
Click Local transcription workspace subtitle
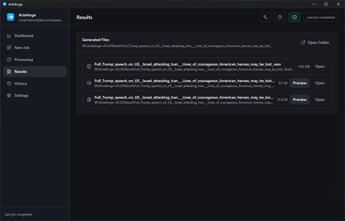pyautogui.click(x=40, y=20)
